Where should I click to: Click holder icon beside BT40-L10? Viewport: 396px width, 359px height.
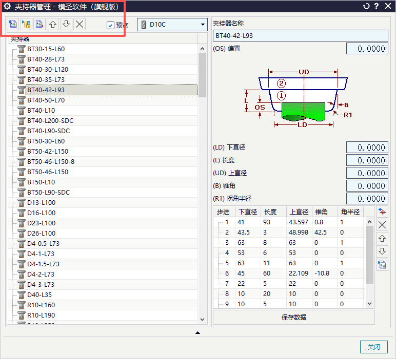[x=22, y=111]
